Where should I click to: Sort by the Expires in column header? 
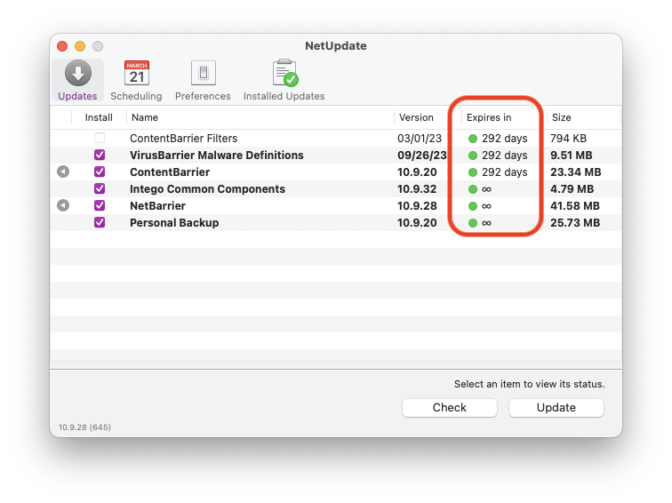point(489,117)
